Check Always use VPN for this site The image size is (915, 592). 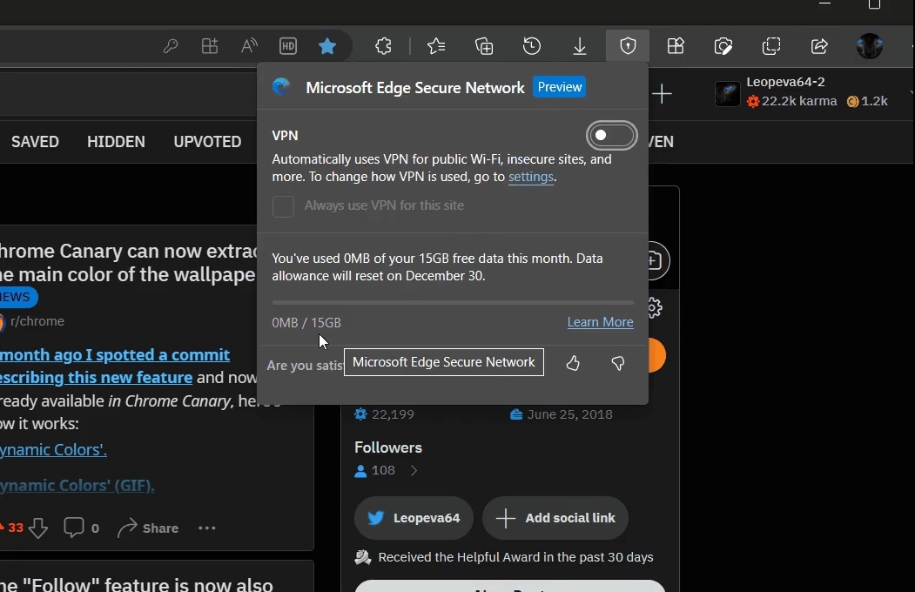283,205
